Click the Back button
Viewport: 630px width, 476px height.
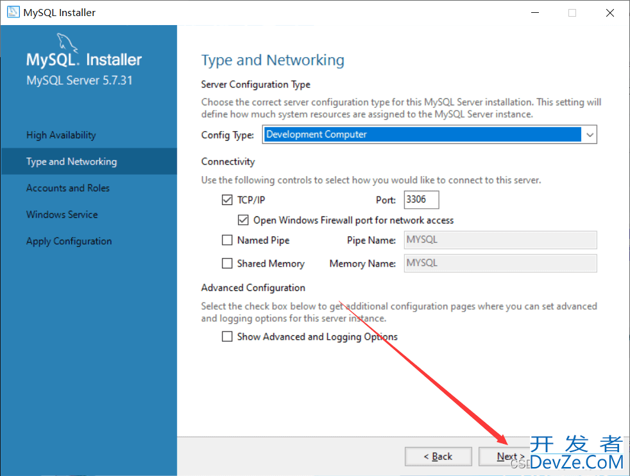pos(438,456)
